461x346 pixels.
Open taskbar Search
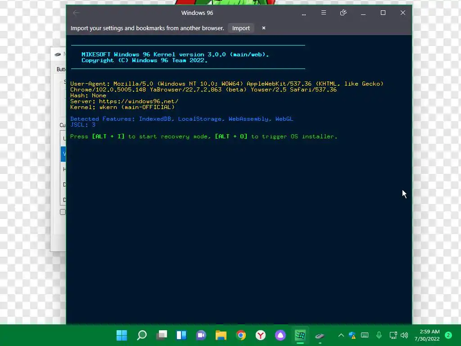pyautogui.click(x=142, y=335)
